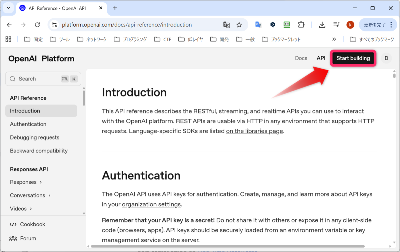Viewport: 400px width, 252px height.
Task: Reload the page with refresh icon
Action: (37, 25)
